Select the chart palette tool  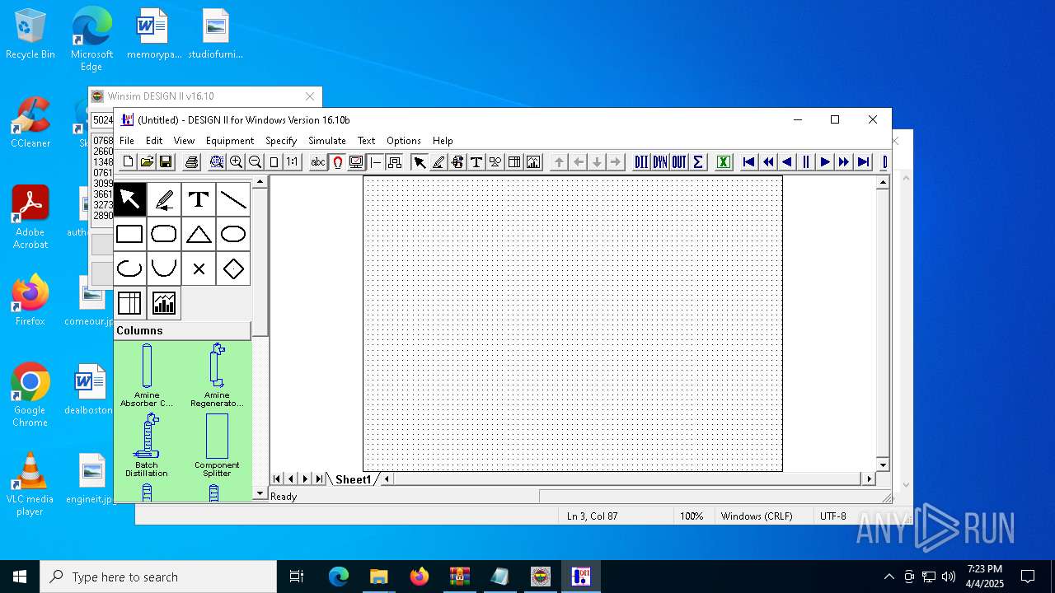coord(164,303)
